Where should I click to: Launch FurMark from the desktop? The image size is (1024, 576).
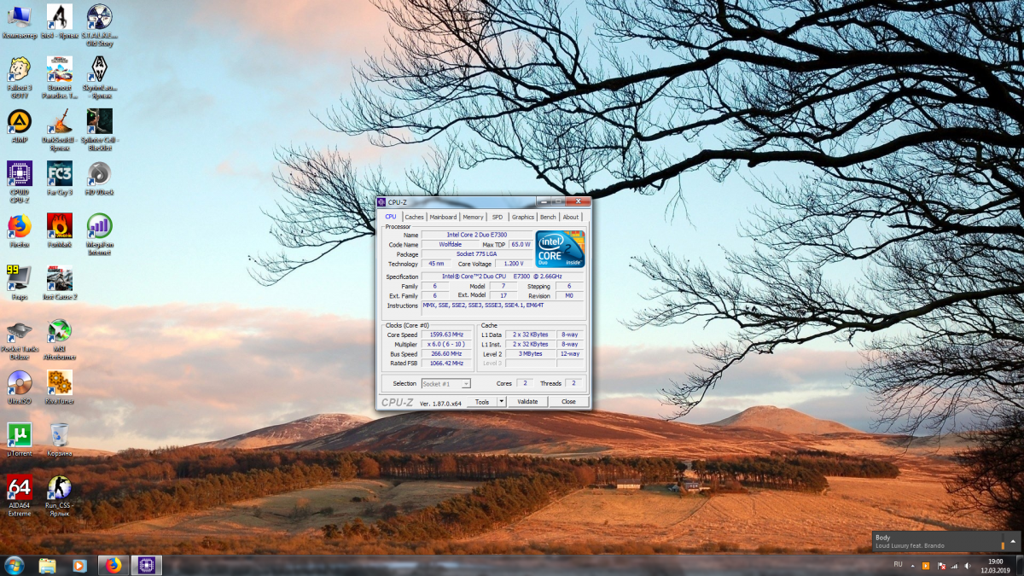pyautogui.click(x=60, y=231)
